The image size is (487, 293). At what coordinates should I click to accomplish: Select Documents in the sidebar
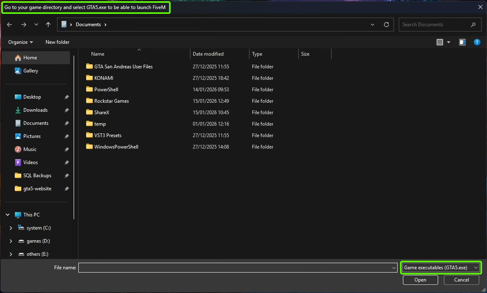[x=36, y=123]
